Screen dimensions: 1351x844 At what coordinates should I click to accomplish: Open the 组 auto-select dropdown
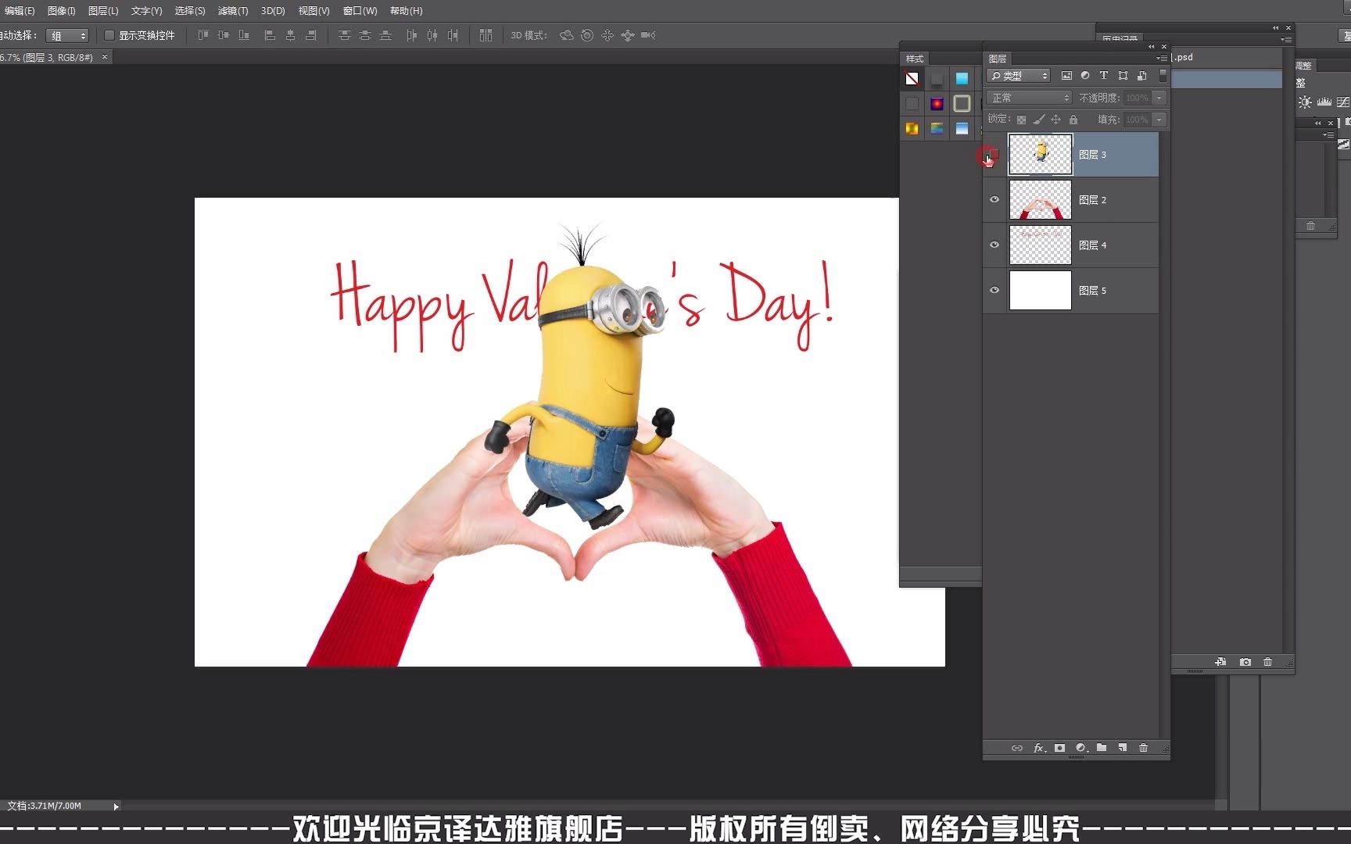click(x=67, y=35)
